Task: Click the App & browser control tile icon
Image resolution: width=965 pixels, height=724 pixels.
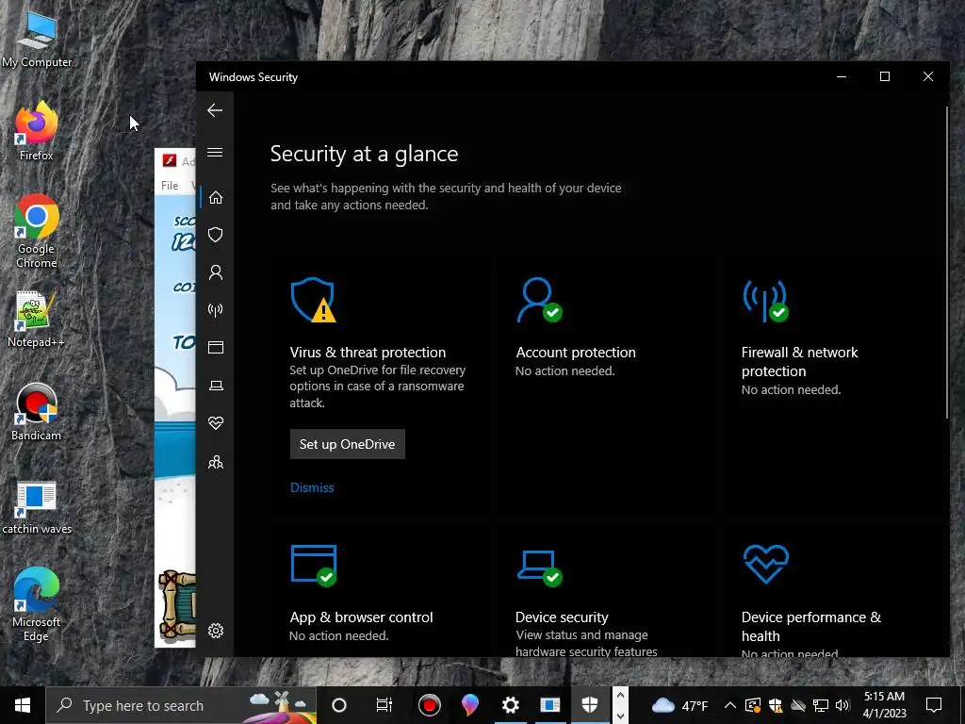Action: click(x=313, y=566)
